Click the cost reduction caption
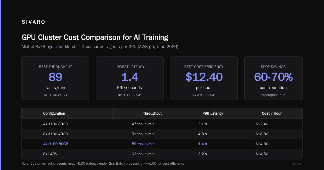Image resolution: width=324 pixels, height=170 pixels. (273, 88)
